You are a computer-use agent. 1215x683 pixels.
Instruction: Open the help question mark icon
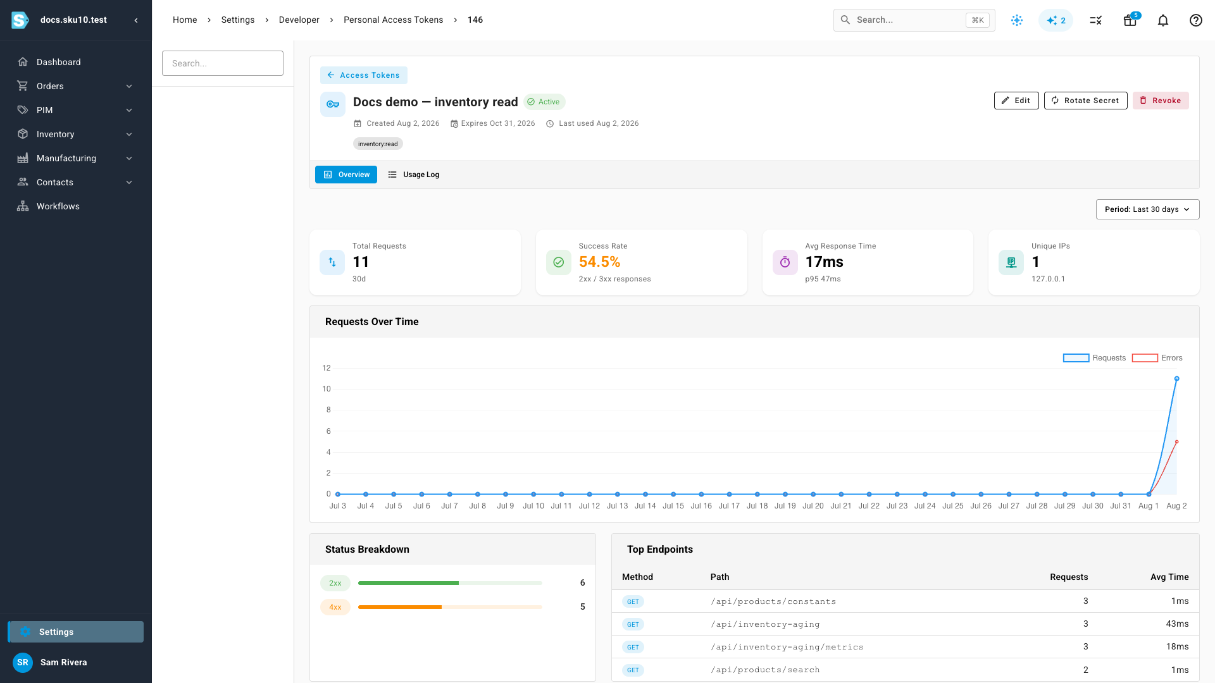pos(1196,20)
